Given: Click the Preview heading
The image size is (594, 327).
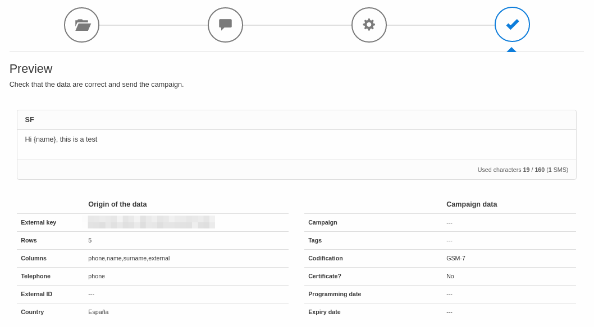Looking at the screenshot, I should click(x=31, y=69).
